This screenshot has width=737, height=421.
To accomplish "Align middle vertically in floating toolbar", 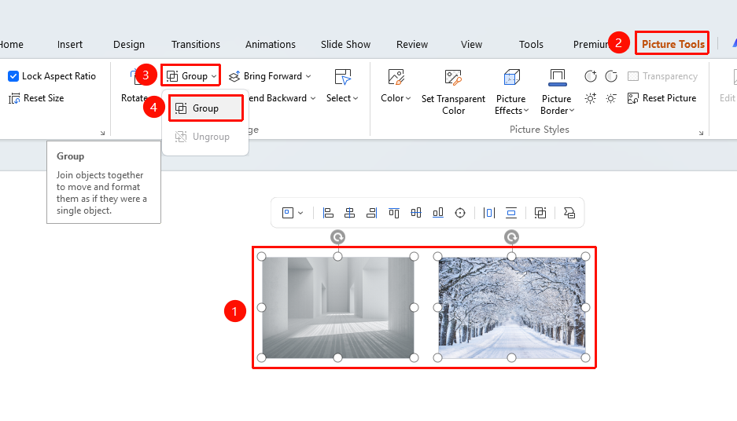I will (416, 213).
